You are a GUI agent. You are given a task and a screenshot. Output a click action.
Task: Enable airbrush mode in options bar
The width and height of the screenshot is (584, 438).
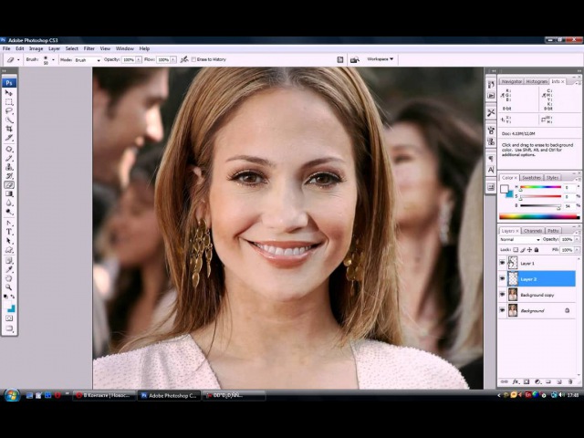pos(184,59)
